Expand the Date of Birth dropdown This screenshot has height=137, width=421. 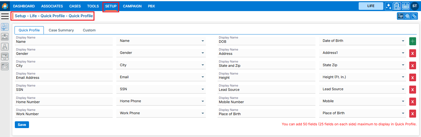[x=403, y=41]
